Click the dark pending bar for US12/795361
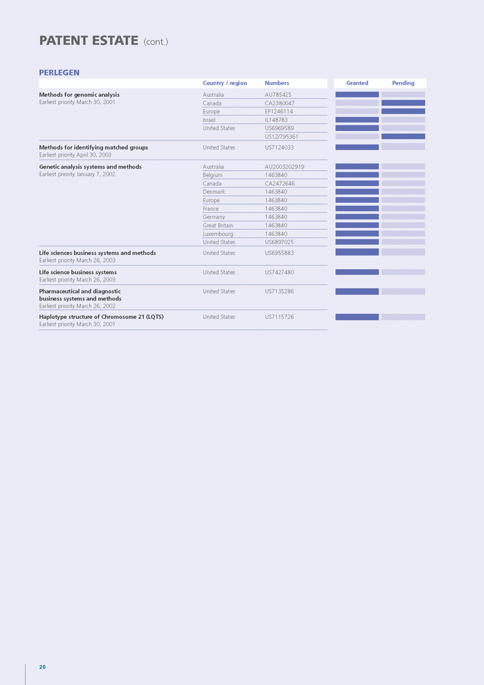The height and width of the screenshot is (685, 484). coord(403,136)
